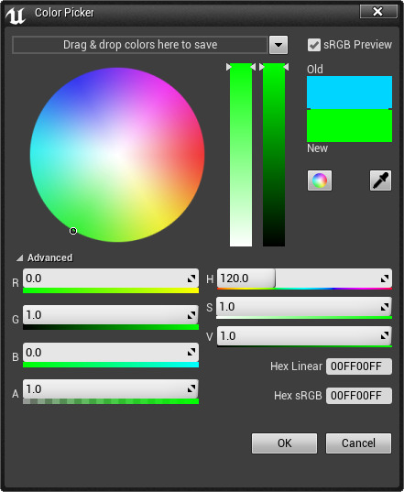The height and width of the screenshot is (492, 404).
Task: Click the value brightness vertical gradient bar
Action: (274, 155)
